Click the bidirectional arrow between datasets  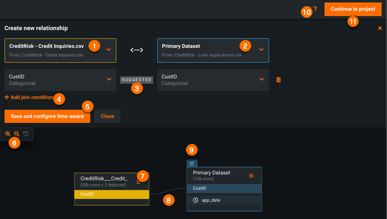(137, 50)
